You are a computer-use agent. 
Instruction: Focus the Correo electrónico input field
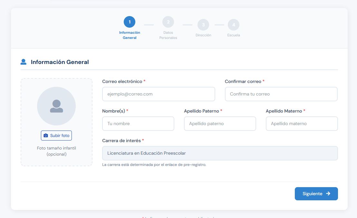coord(159,94)
